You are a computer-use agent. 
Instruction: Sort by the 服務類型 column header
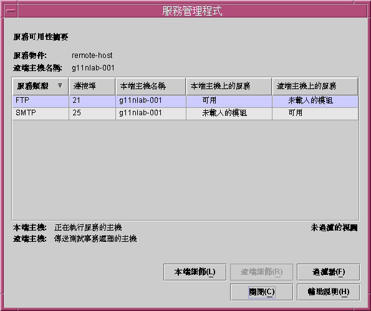pos(41,87)
